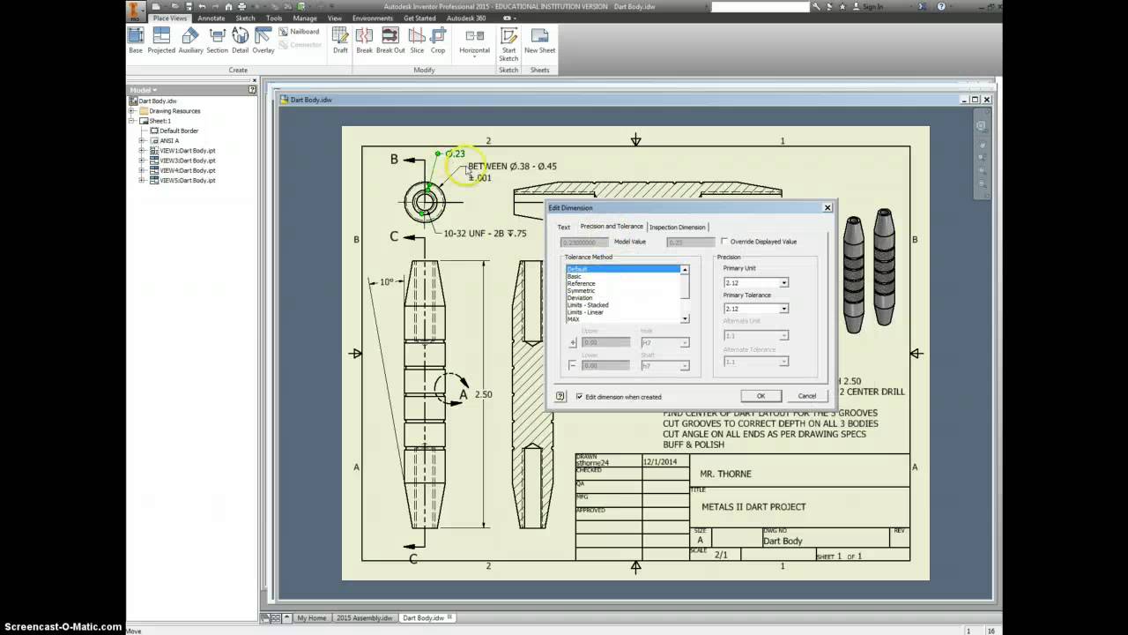Open the My Home document tab

311,618
